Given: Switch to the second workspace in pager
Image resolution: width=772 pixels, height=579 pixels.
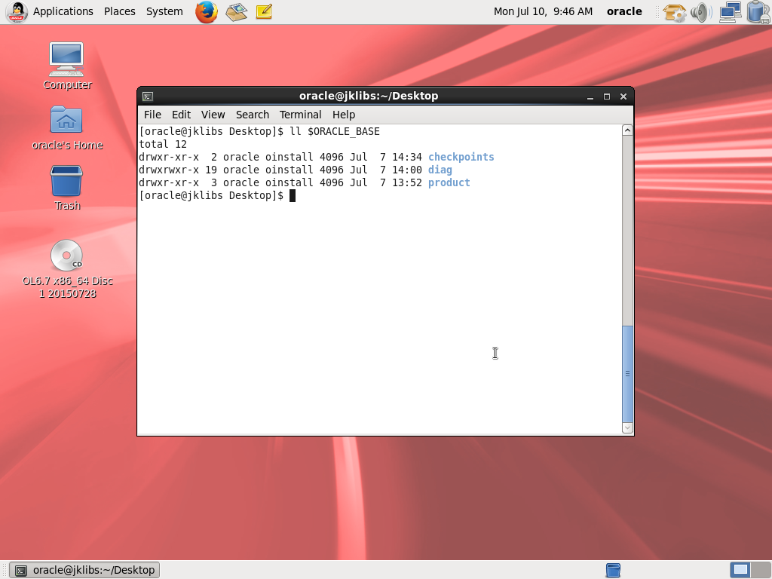Looking at the screenshot, I should coord(759,569).
